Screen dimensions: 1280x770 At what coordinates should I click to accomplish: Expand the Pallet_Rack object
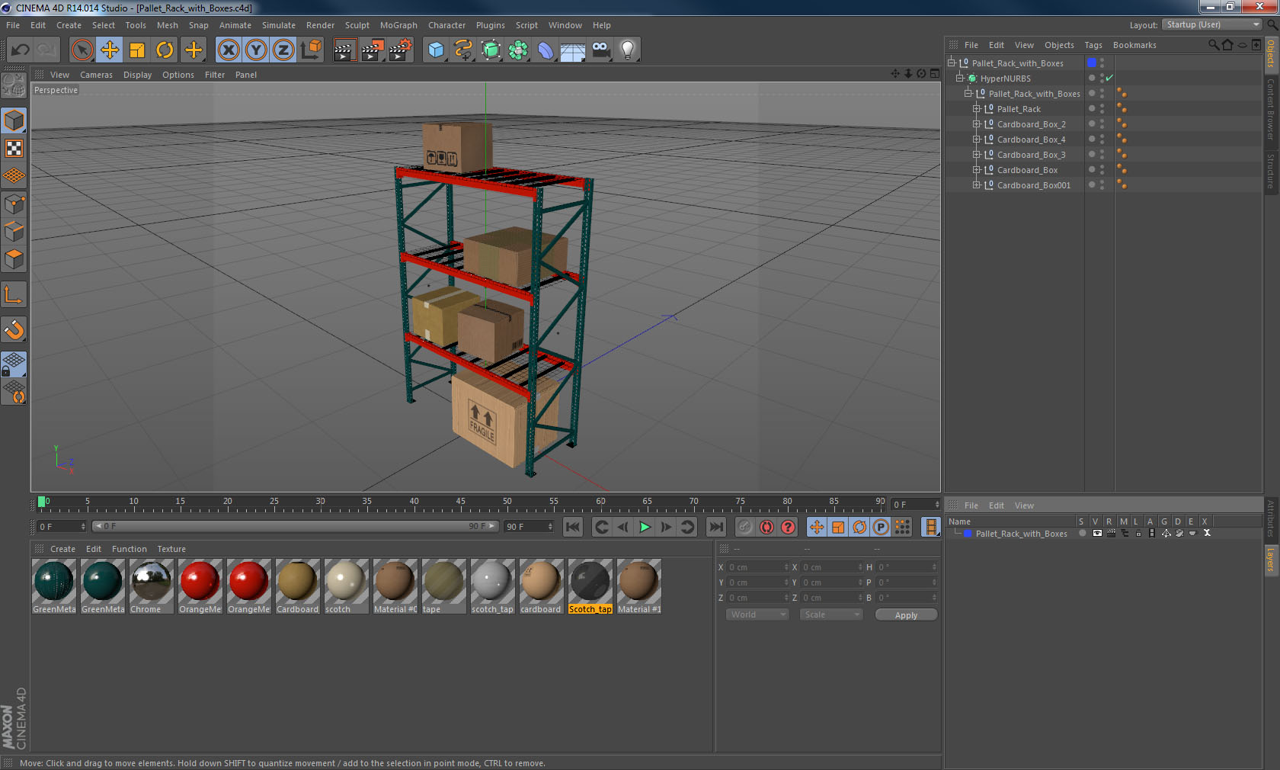tap(976, 109)
